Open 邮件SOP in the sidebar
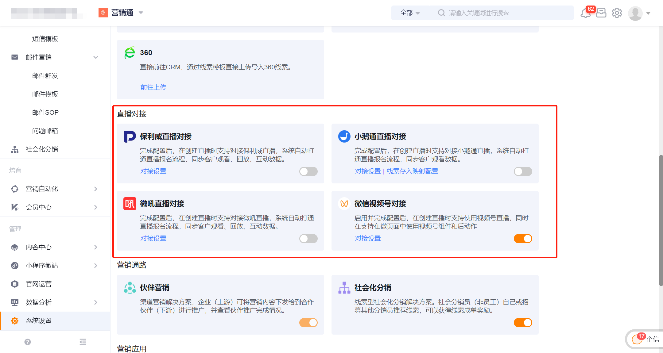Screen dimensions: 663x353 [45, 113]
